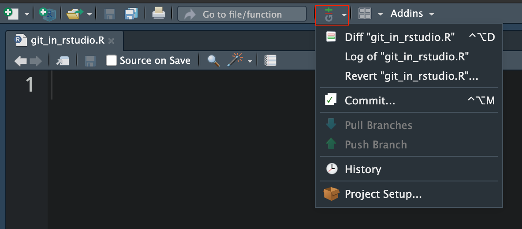Viewport: 522px width, 229px height.
Task: Open the code tools magic wand
Action: tap(235, 60)
